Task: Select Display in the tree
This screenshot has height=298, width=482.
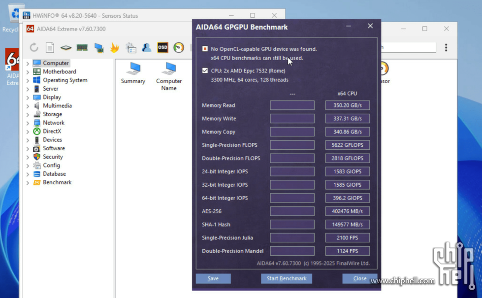Action: click(x=52, y=97)
